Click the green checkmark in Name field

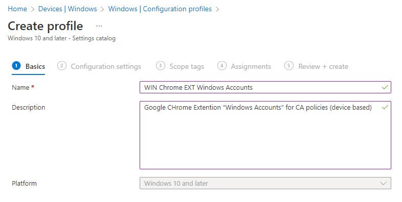pos(385,87)
